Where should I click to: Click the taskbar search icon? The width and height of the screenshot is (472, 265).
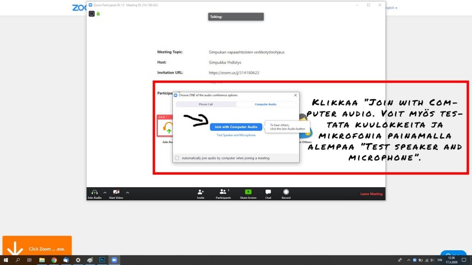pos(18,260)
